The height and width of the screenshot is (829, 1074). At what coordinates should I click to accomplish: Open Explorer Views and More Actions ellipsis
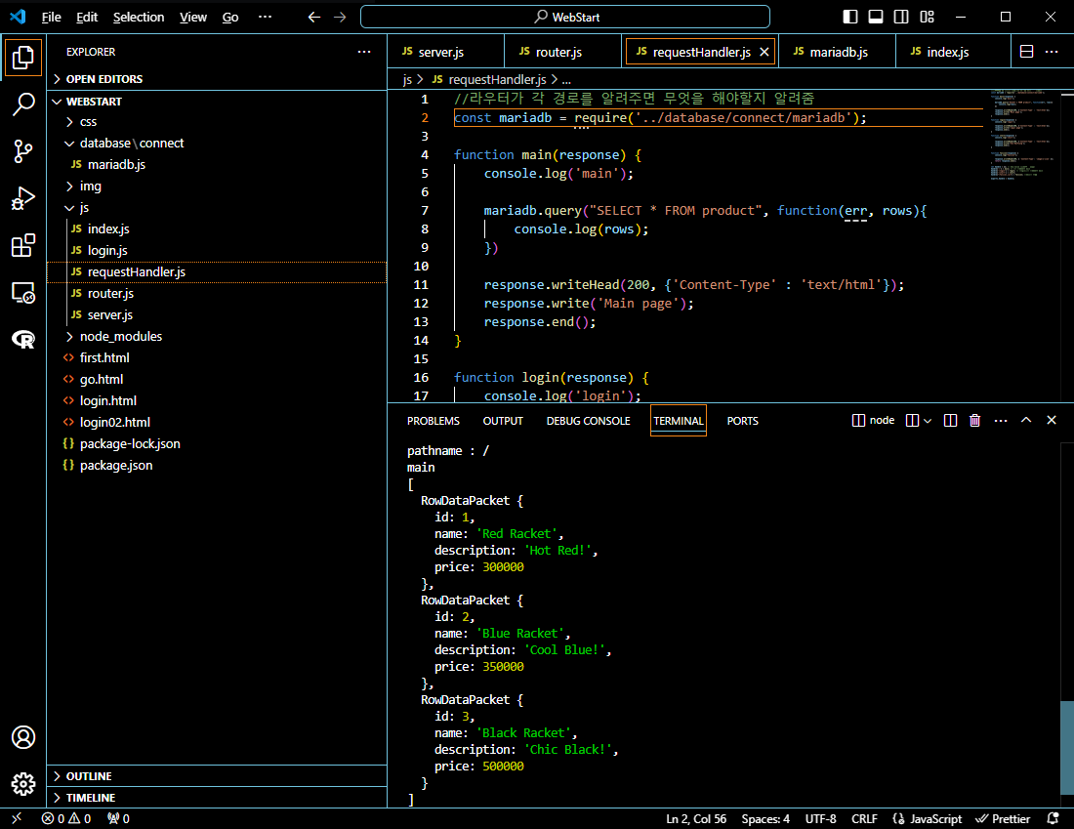(364, 52)
